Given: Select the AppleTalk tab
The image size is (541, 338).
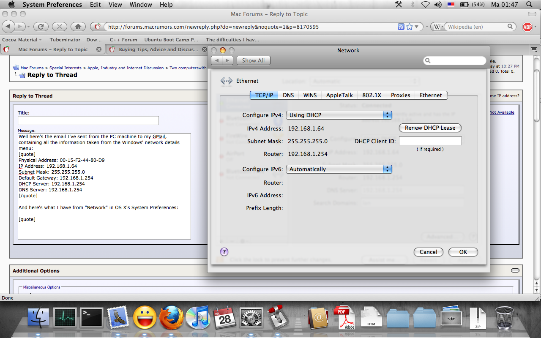Looking at the screenshot, I should pos(339,95).
